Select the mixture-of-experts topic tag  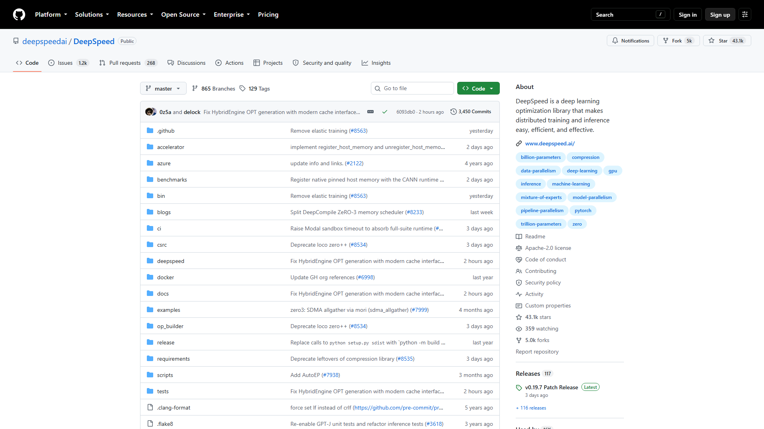point(541,197)
